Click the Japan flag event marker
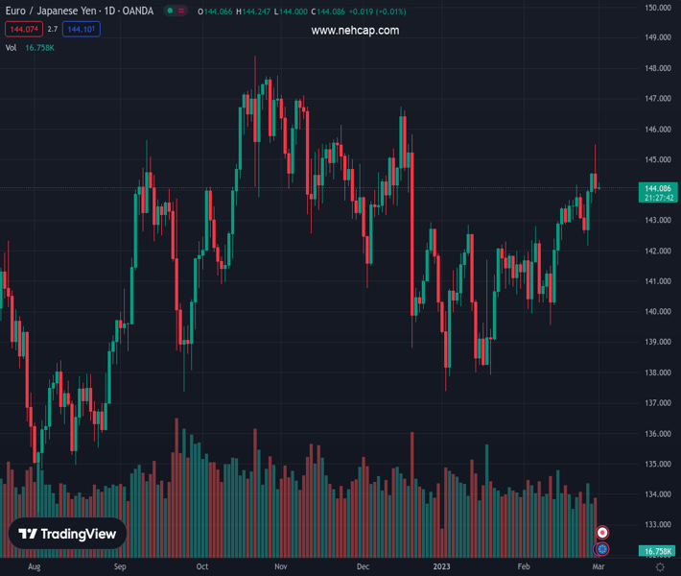This screenshot has width=681, height=576. click(602, 532)
